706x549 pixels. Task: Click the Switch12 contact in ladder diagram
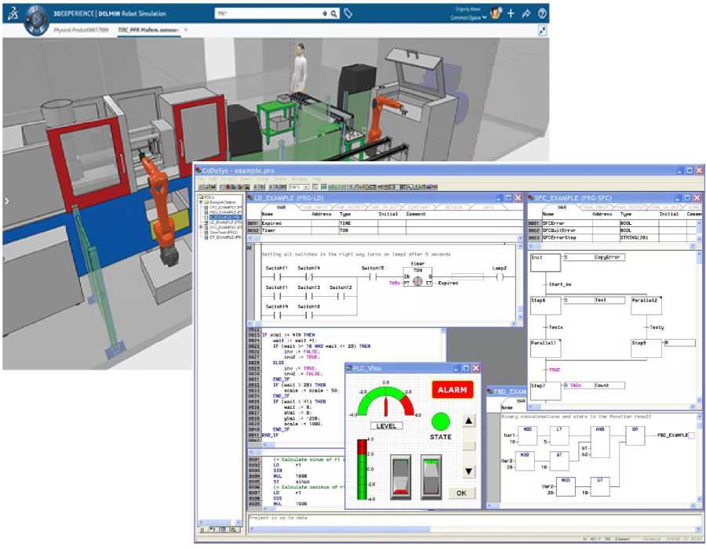340,296
